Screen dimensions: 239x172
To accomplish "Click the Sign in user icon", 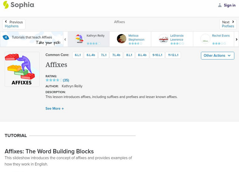I will 220,5.
